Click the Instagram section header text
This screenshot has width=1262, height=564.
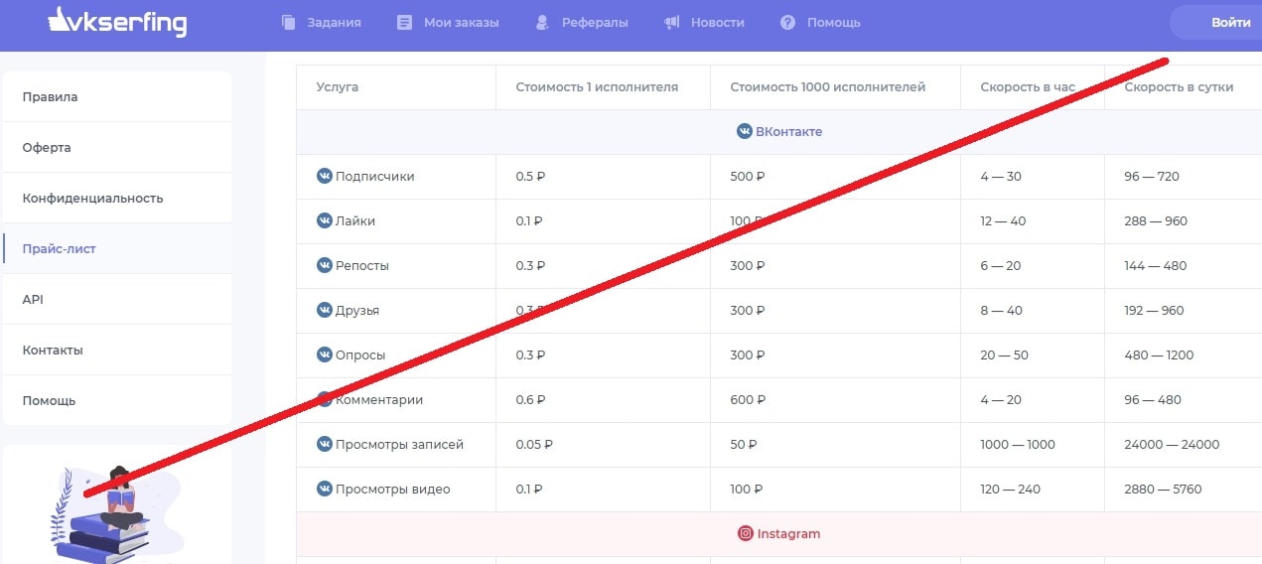point(788,533)
